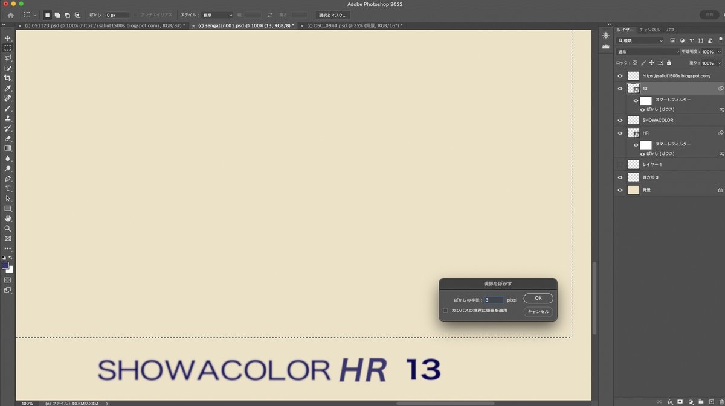
Task: Click the Home icon in options bar
Action: pyautogui.click(x=10, y=14)
